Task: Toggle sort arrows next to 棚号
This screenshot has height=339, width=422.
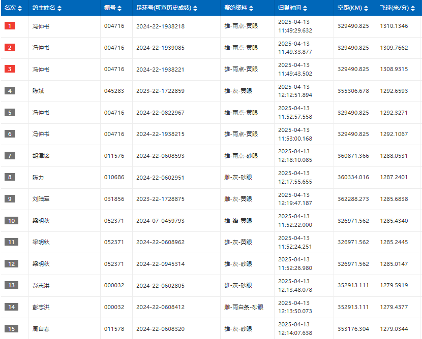Action: 119,8
